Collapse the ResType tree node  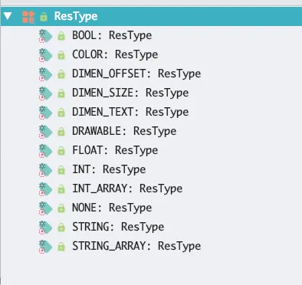point(8,16)
